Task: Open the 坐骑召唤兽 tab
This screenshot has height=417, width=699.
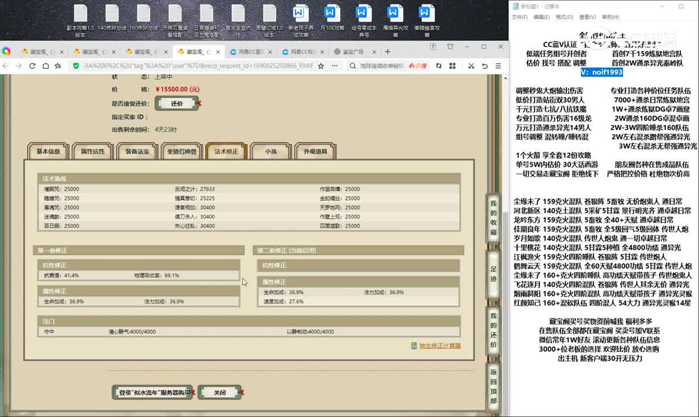Action: pyautogui.click(x=182, y=152)
